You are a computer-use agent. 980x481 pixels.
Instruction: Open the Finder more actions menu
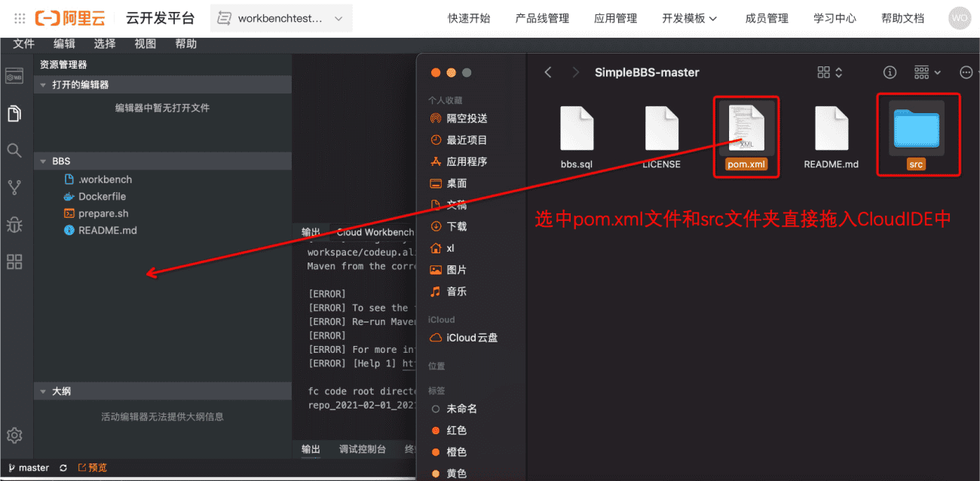tap(966, 72)
